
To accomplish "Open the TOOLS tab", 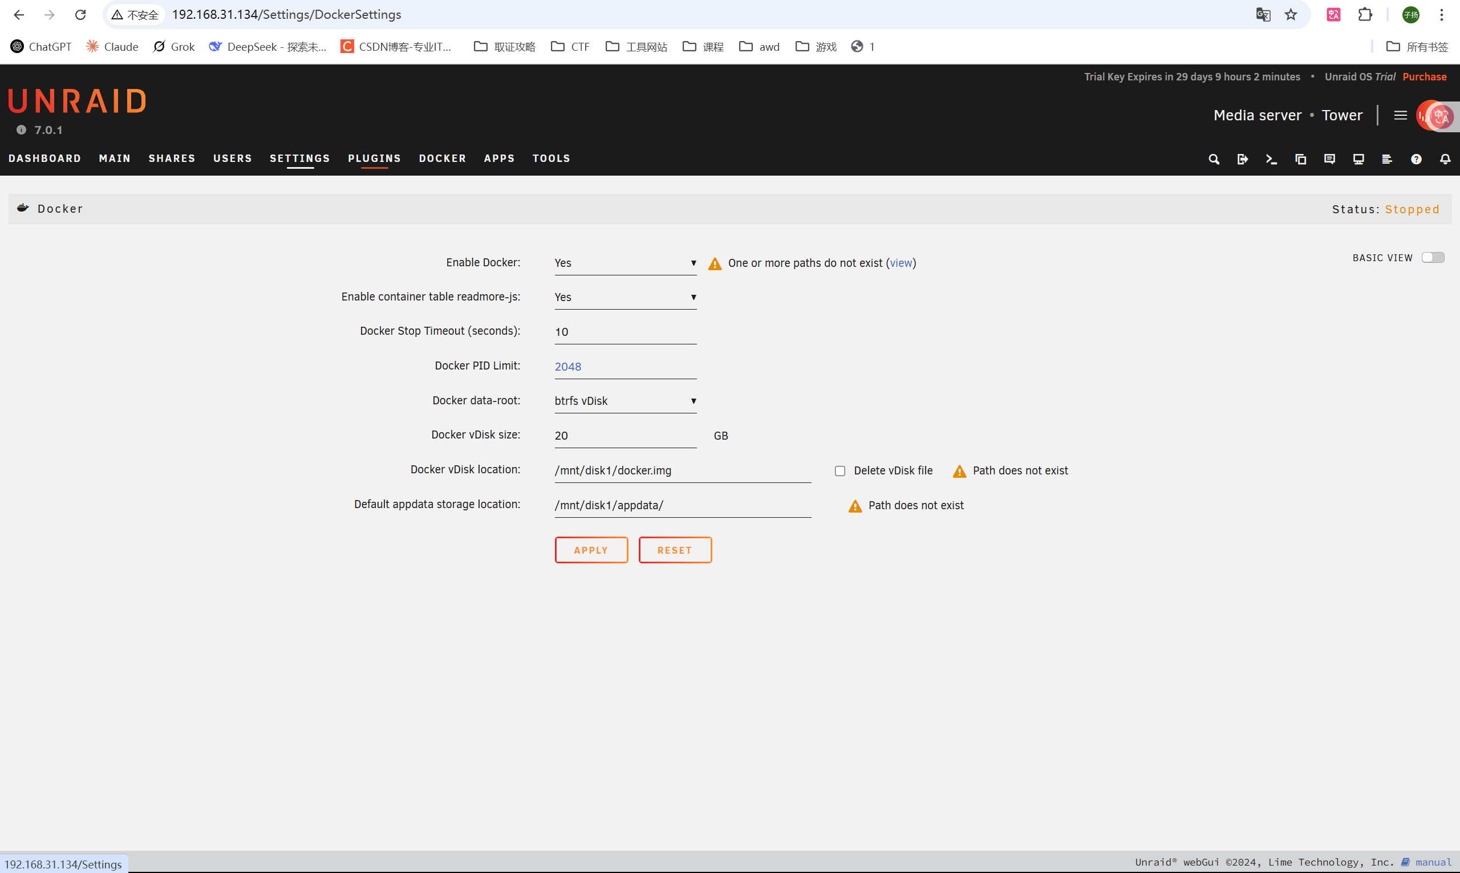I will pos(551,159).
